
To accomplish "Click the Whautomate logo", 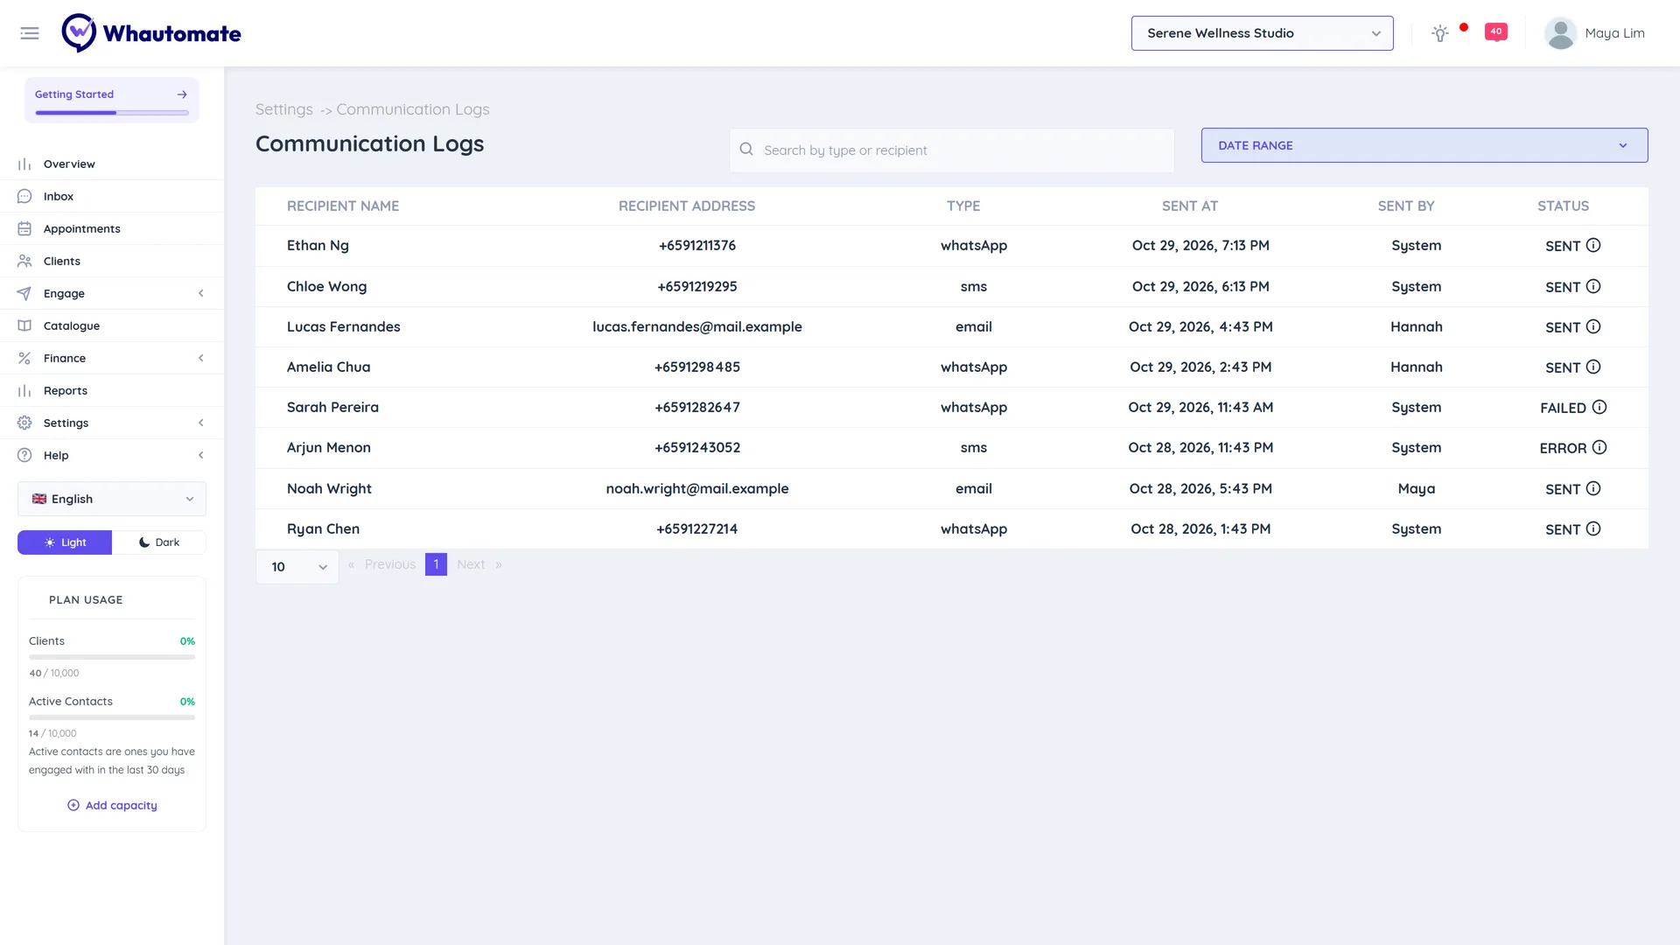I will click(151, 33).
